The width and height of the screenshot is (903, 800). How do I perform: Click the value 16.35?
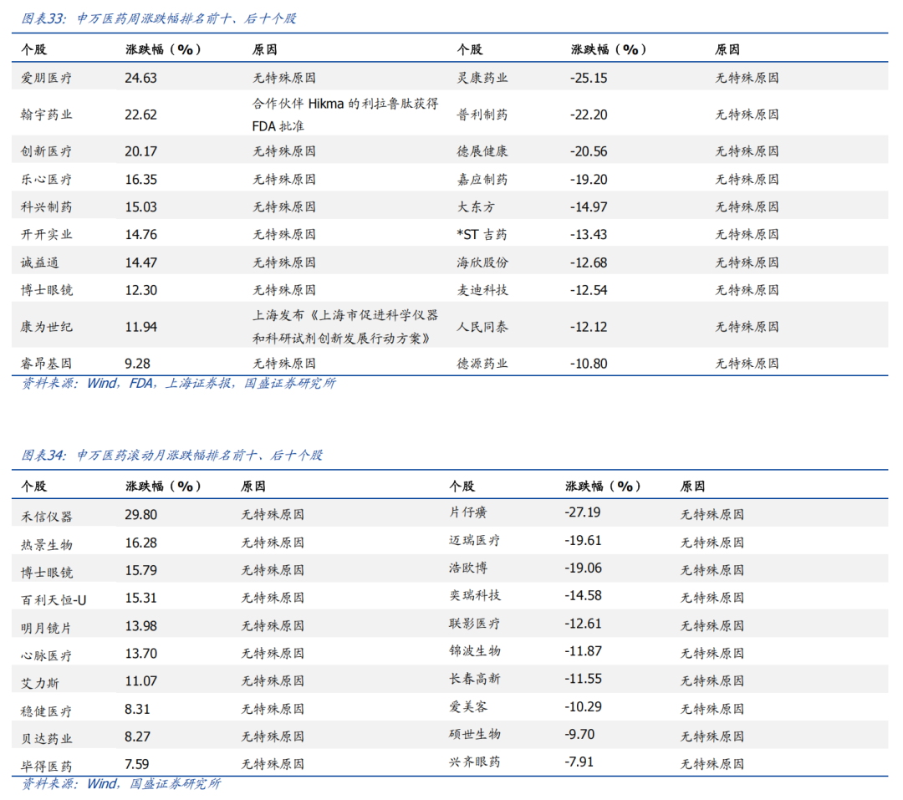(140, 179)
